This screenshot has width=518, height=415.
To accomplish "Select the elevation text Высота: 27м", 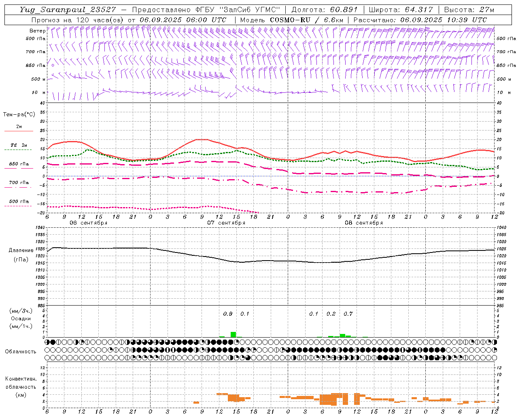I will [469, 10].
